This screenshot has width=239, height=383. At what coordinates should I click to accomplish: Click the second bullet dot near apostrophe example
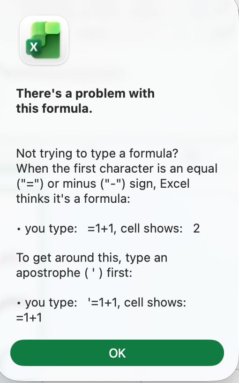(x=19, y=303)
